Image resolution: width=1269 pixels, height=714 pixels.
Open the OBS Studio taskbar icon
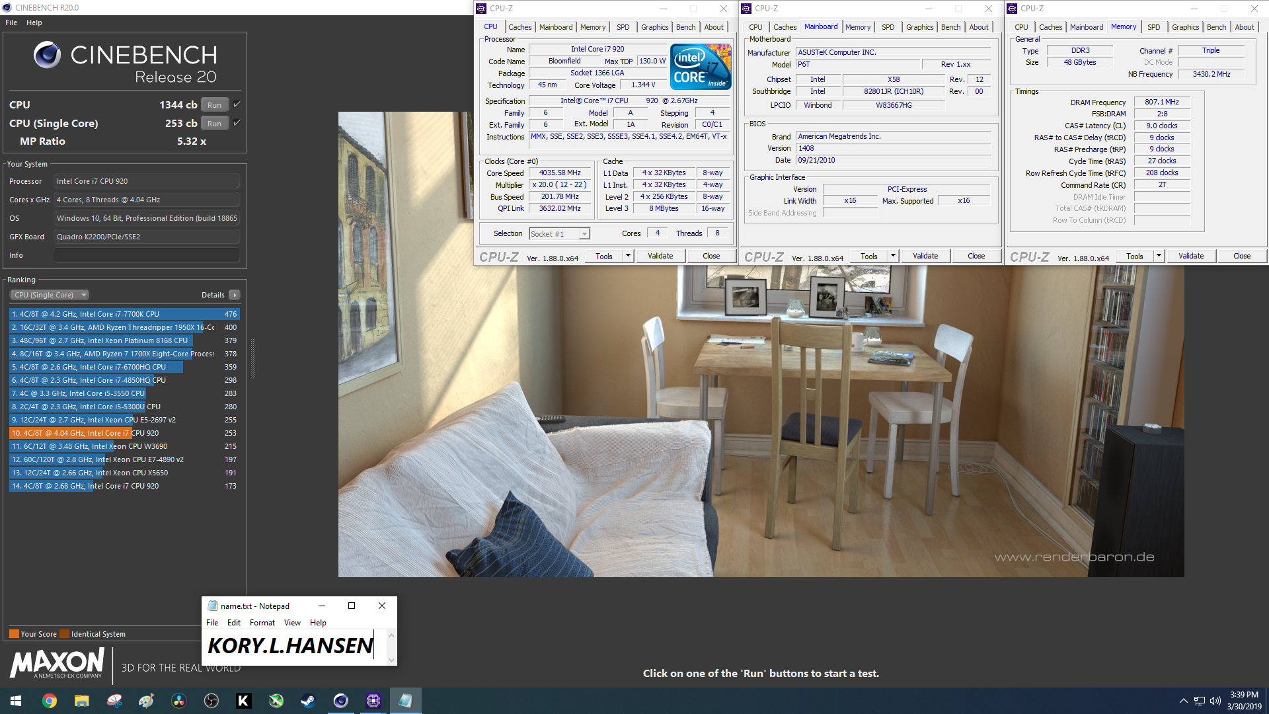(211, 701)
